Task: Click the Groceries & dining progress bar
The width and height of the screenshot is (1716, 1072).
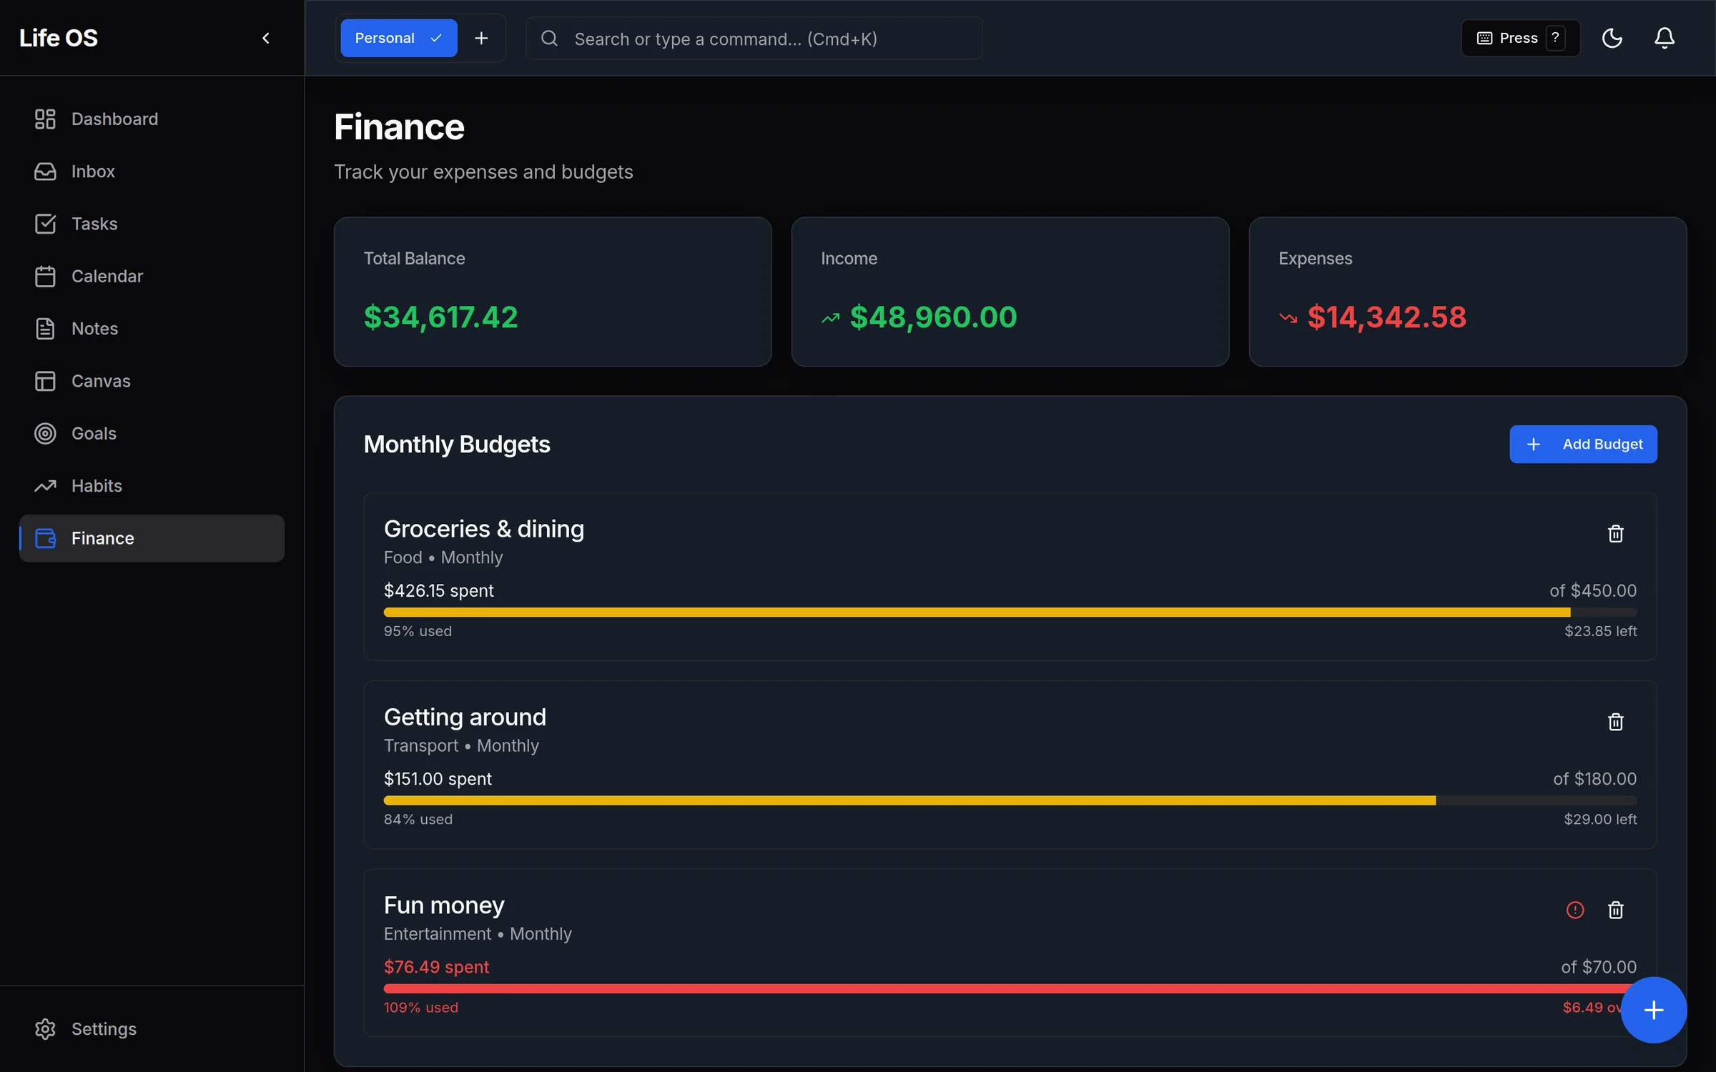Action: [x=1010, y=612]
